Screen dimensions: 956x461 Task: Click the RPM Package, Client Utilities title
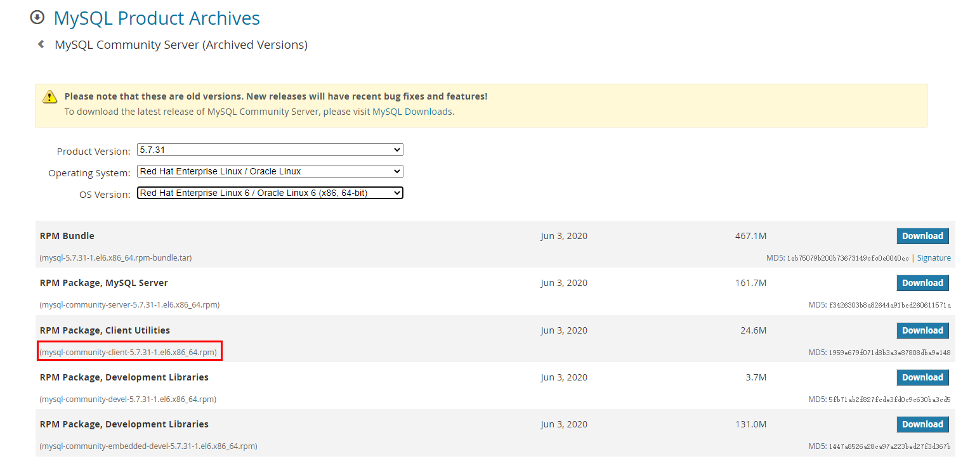(x=105, y=330)
